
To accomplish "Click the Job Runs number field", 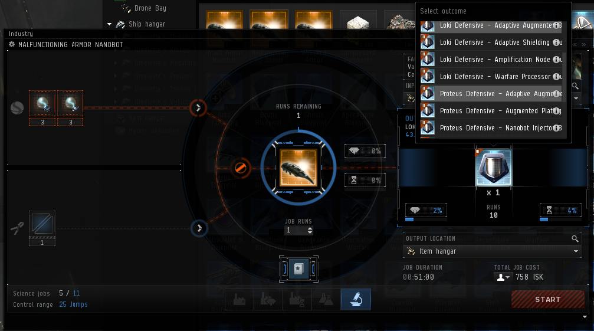I will click(296, 230).
